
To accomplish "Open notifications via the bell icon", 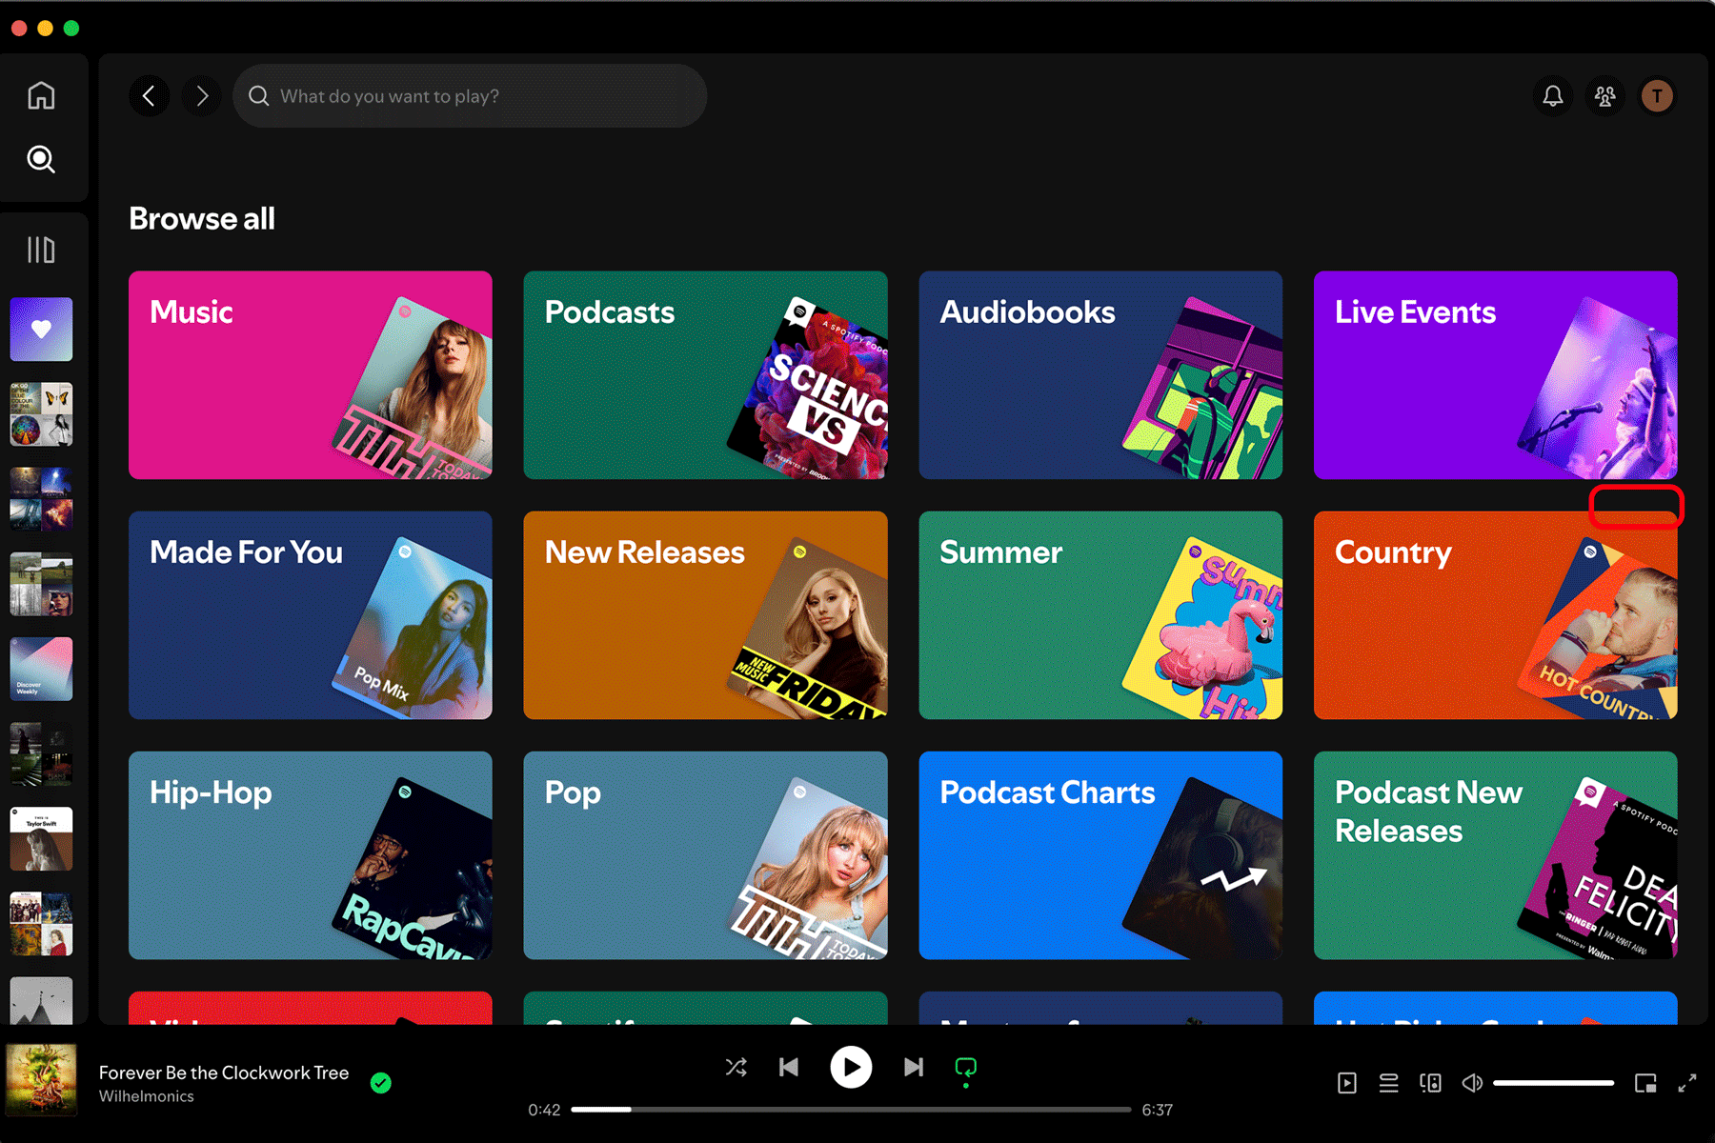I will pos(1552,95).
